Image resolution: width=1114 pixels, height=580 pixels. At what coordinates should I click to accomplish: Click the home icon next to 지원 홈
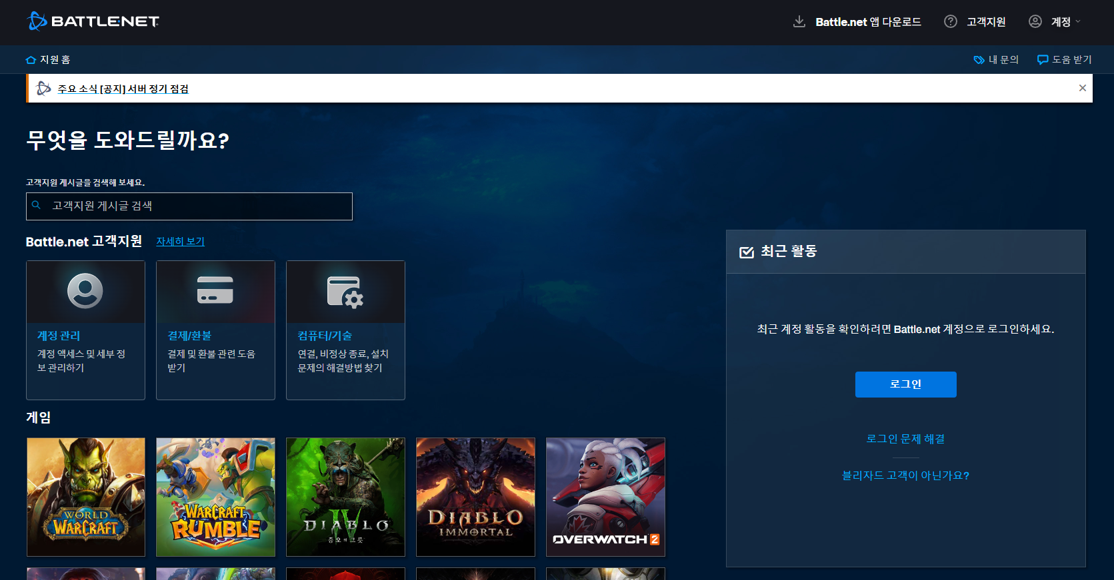31,60
